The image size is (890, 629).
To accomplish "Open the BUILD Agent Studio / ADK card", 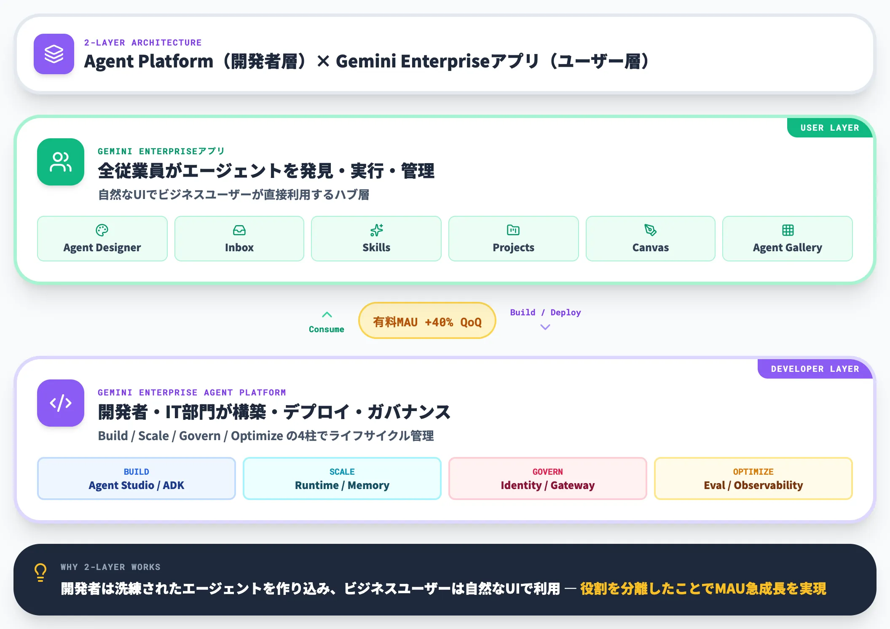I will tap(136, 478).
